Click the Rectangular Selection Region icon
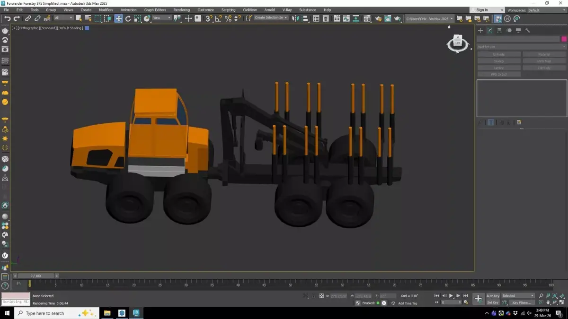Screen dimensions: 568x319 [x=98, y=18]
